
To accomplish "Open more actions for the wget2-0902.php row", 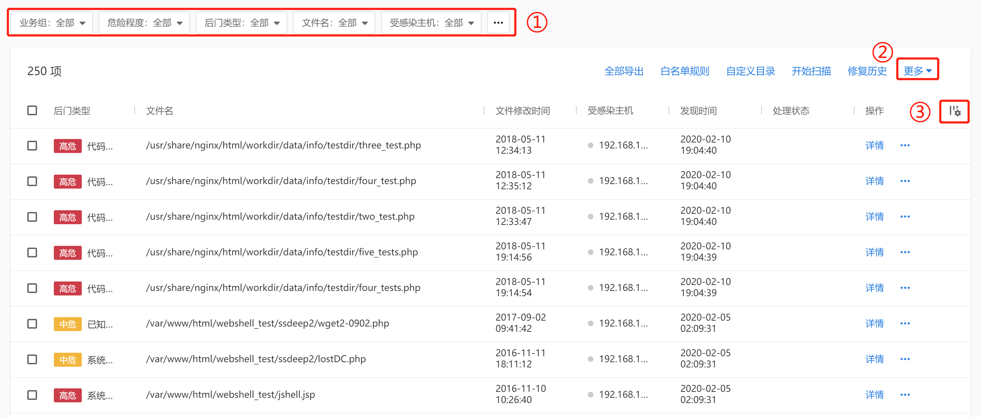I will (x=905, y=323).
